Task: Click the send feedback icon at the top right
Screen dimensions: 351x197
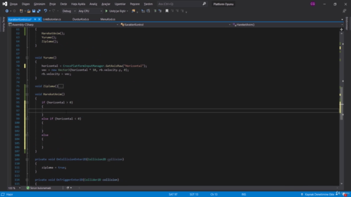Action: click(x=344, y=11)
